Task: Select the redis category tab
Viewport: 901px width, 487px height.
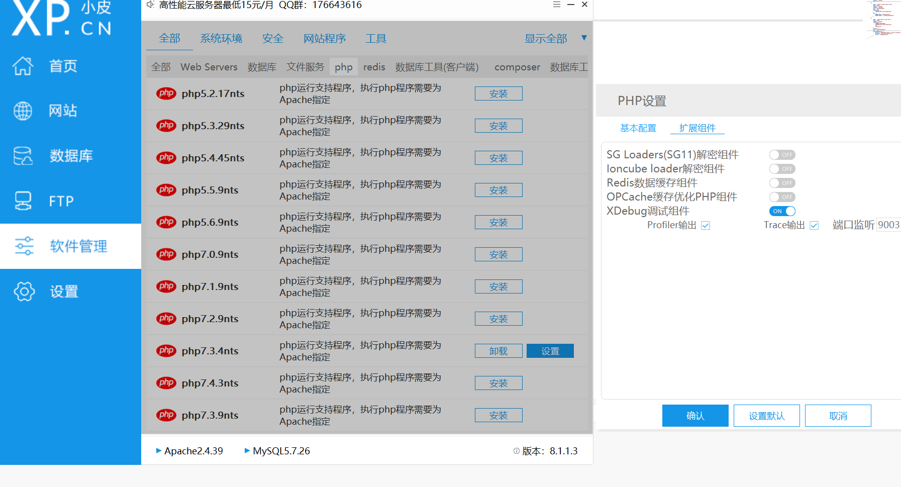Action: pos(374,67)
